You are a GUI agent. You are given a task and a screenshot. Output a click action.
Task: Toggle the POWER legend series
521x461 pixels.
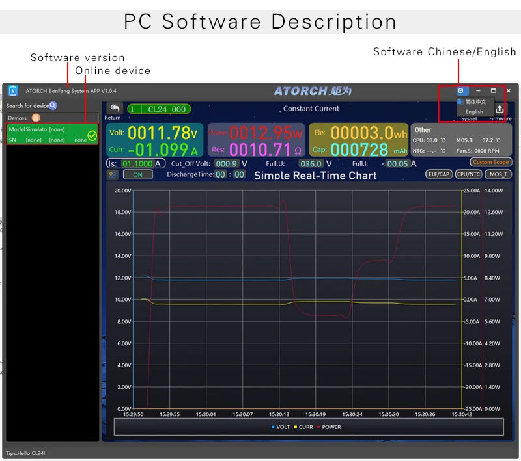[x=329, y=427]
